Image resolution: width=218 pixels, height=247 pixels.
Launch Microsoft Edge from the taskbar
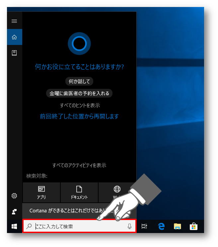[x=161, y=226]
